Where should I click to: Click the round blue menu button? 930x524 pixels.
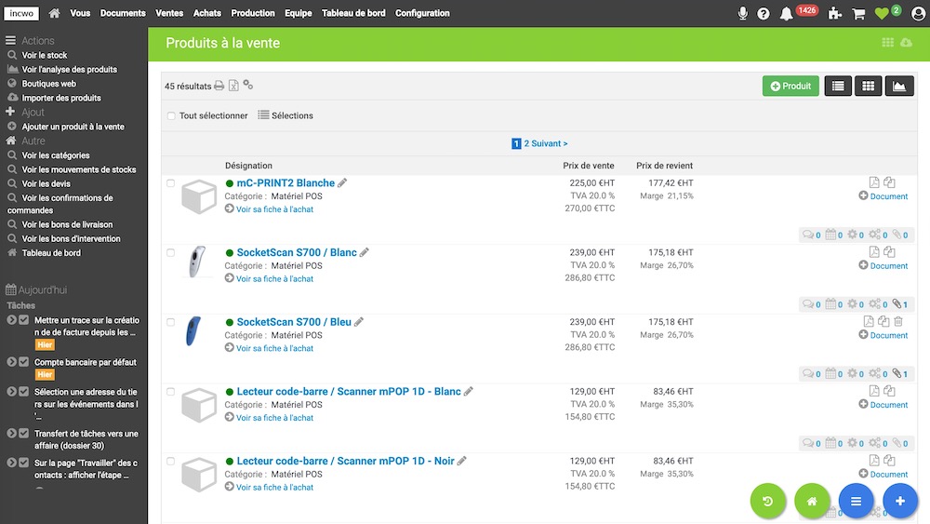(856, 501)
